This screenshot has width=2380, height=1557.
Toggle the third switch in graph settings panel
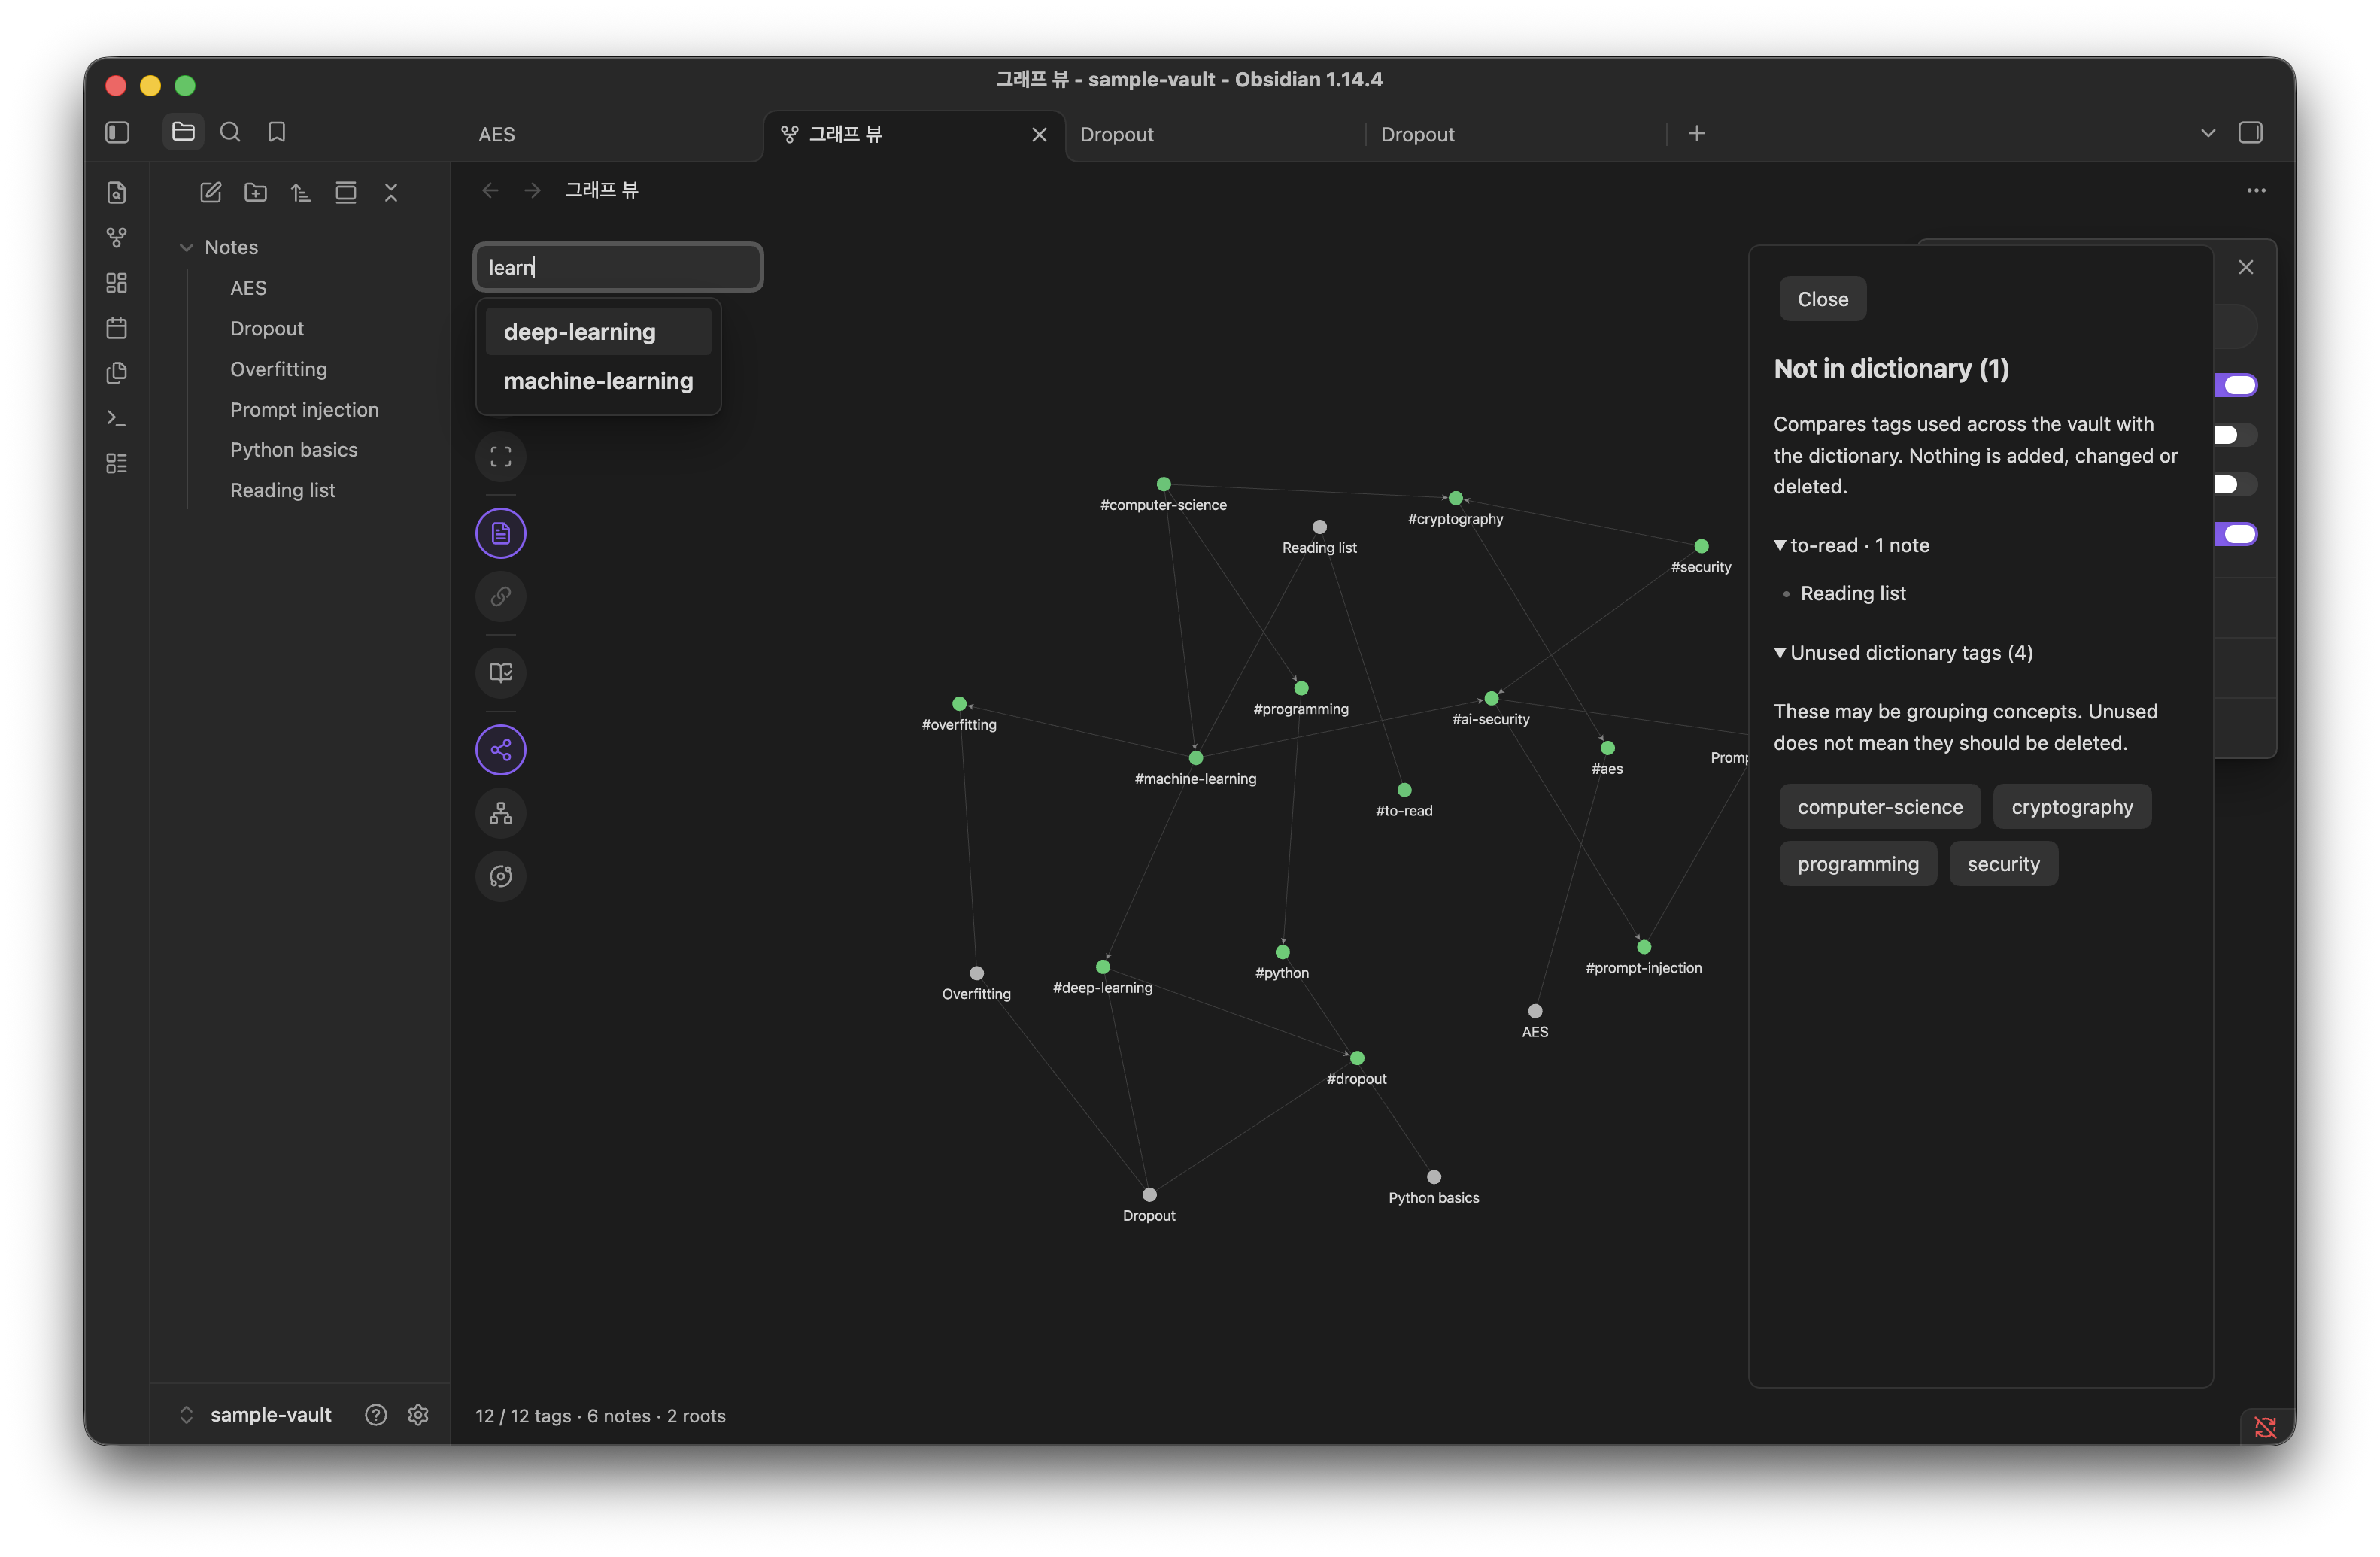click(2237, 485)
